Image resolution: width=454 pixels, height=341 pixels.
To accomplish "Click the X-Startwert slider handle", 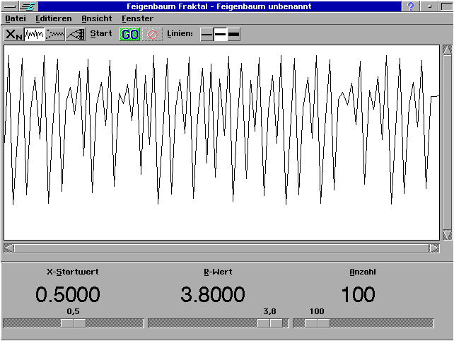I will [x=73, y=323].
